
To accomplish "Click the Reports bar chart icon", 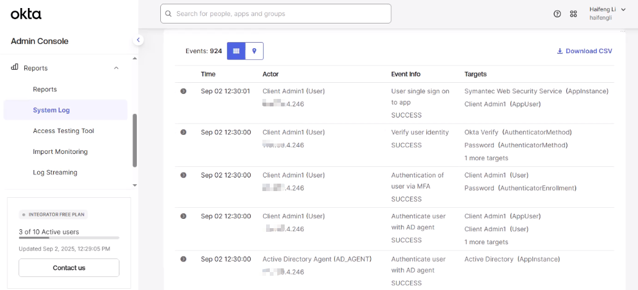I will 14,67.
